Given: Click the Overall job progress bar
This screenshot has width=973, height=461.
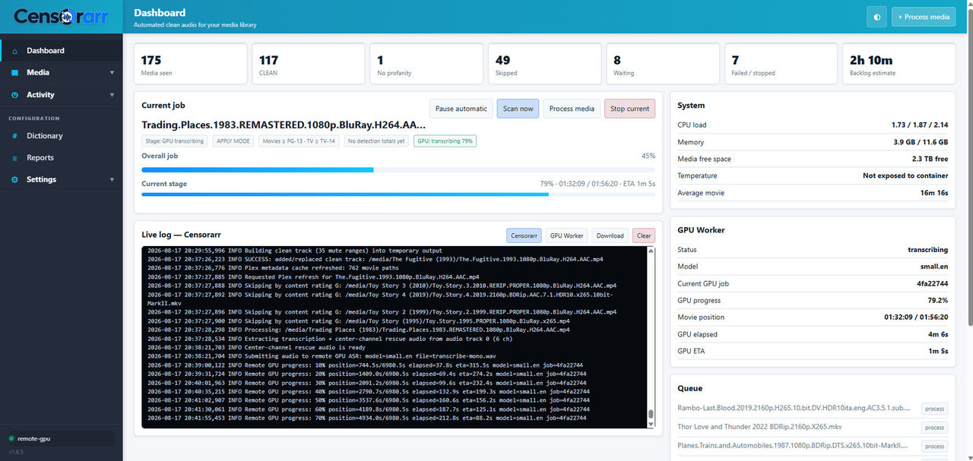Looking at the screenshot, I should tap(398, 169).
